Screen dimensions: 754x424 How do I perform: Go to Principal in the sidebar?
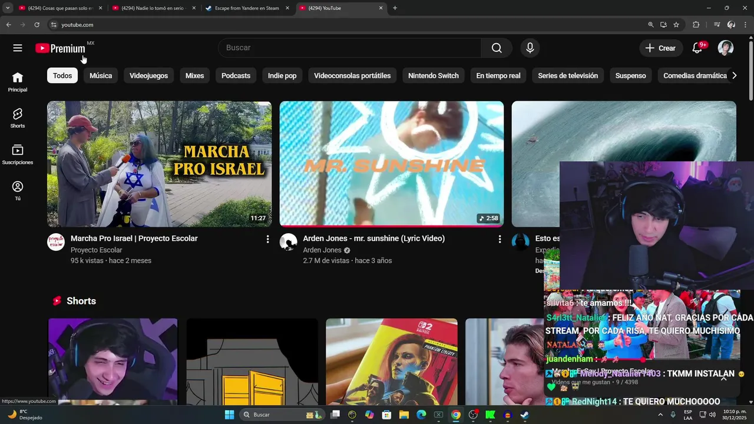(18, 82)
